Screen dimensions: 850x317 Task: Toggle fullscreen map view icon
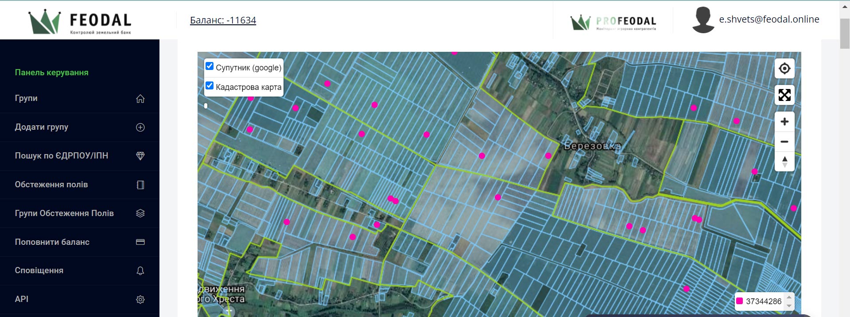[x=784, y=95]
